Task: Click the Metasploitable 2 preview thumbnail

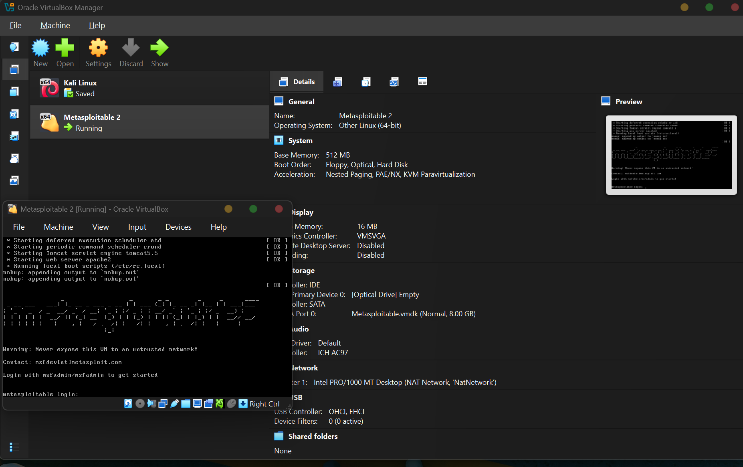Action: pyautogui.click(x=671, y=155)
